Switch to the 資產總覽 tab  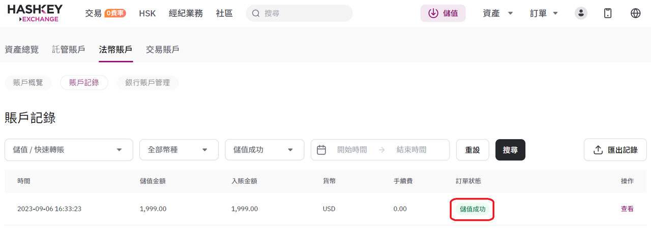tap(21, 49)
